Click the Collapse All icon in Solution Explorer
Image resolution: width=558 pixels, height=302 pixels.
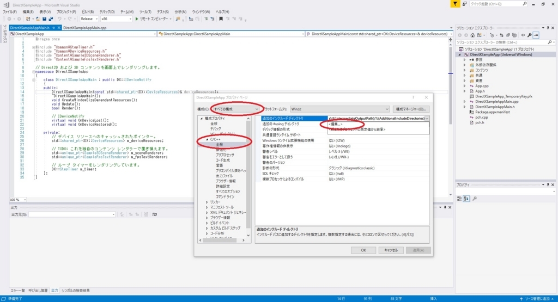508,35
